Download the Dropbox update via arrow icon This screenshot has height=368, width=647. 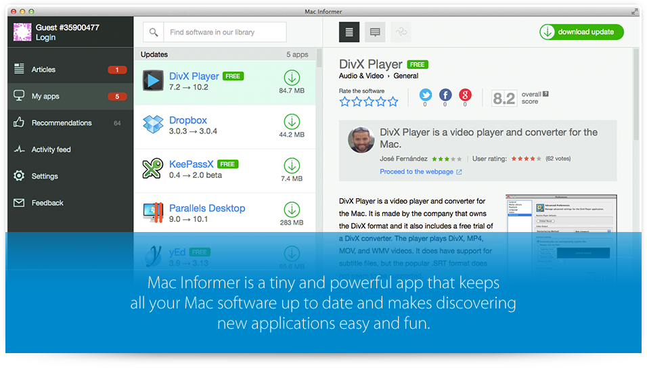(292, 122)
